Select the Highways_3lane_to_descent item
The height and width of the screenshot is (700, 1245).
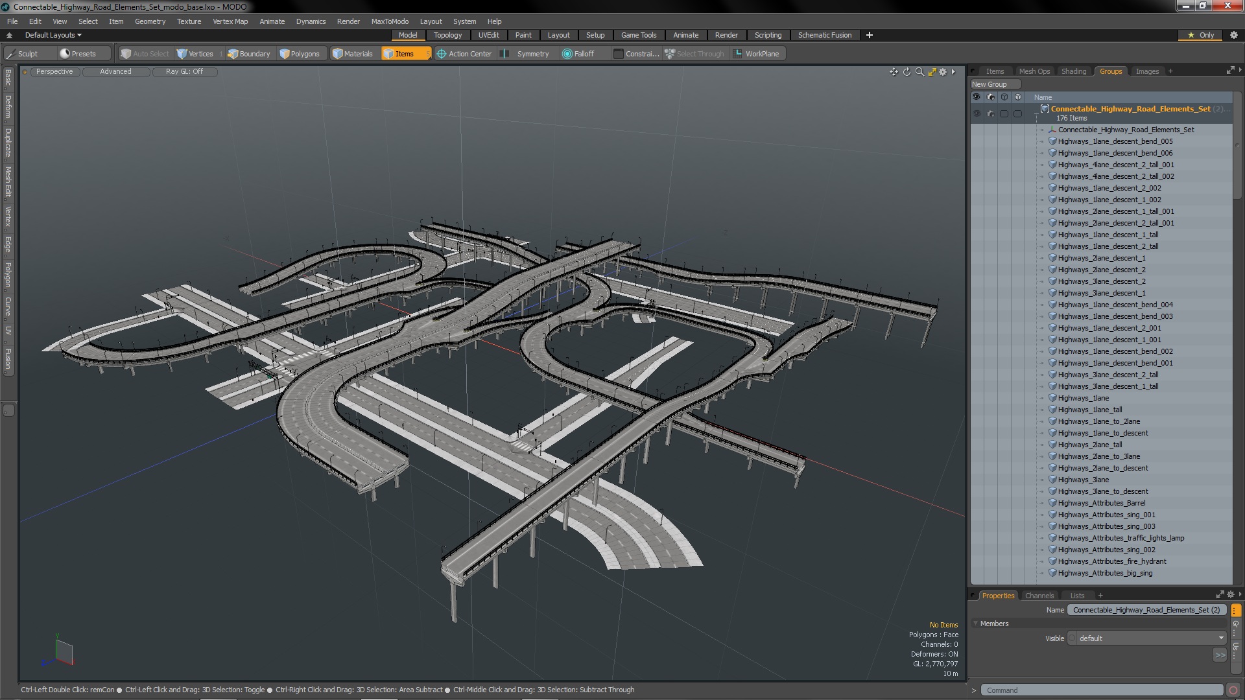1102,491
